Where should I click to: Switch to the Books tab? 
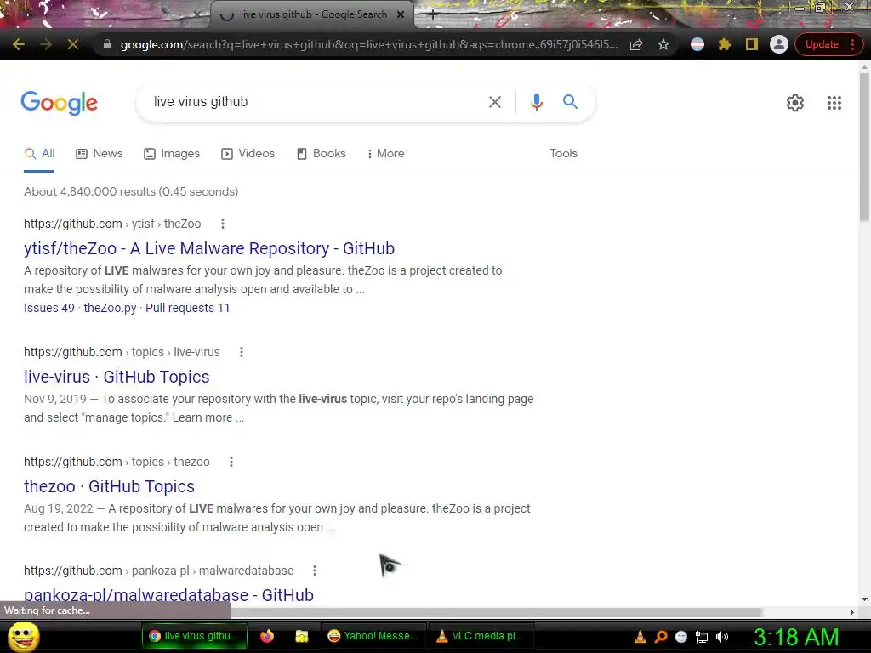pyautogui.click(x=321, y=154)
